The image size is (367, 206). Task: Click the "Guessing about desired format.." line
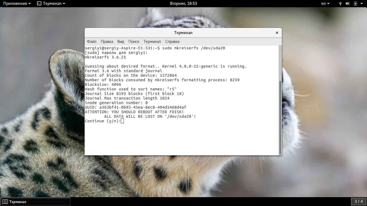pyautogui.click(x=166, y=66)
